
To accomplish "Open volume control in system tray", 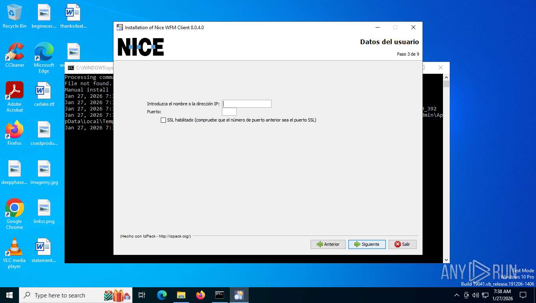I will [476, 295].
